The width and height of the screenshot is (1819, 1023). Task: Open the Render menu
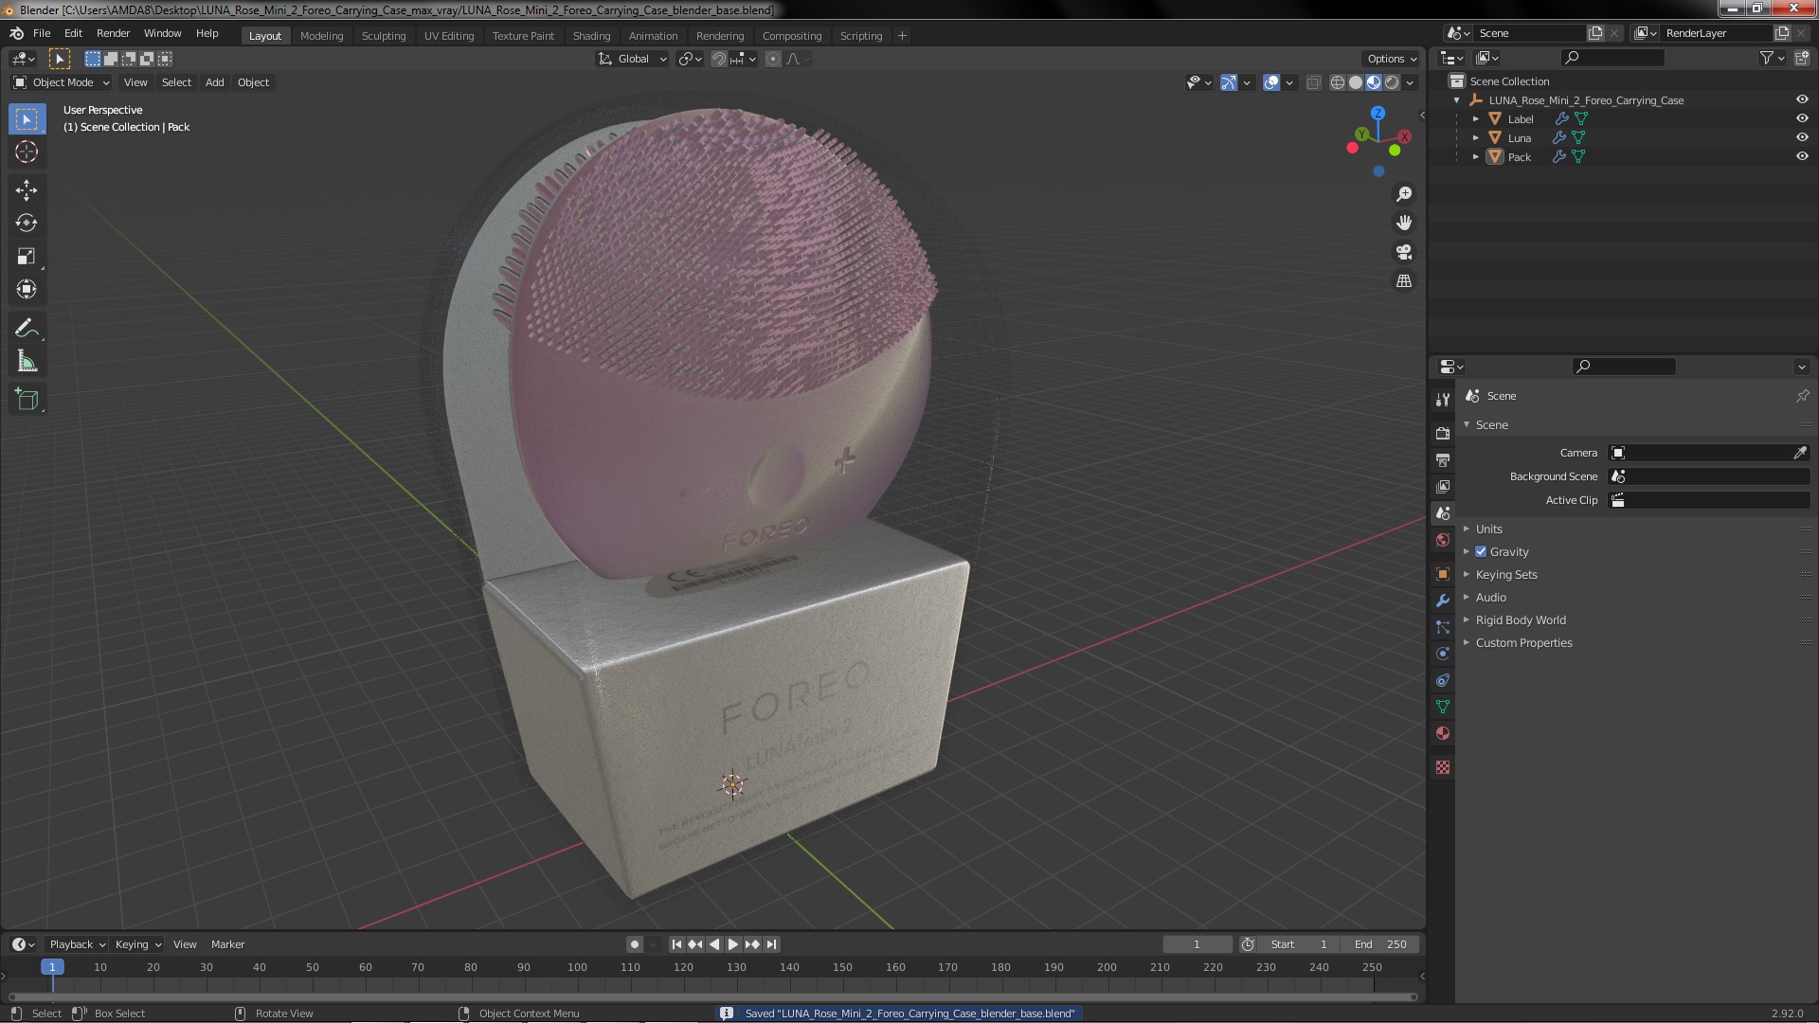(113, 33)
